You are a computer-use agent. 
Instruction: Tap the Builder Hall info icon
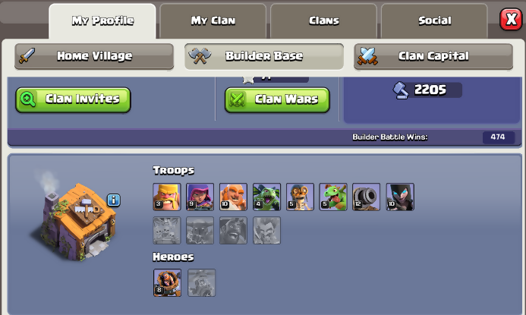point(114,200)
